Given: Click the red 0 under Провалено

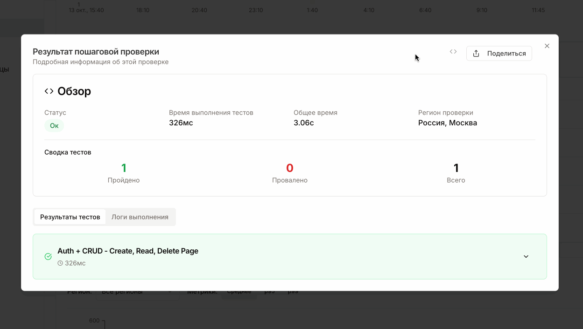Looking at the screenshot, I should 289,168.
